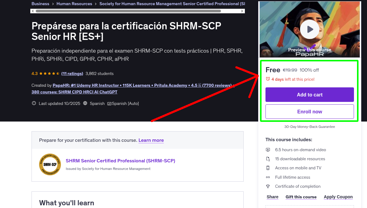Follow the Learn more certification link
This screenshot has height=208, width=367.
click(151, 140)
